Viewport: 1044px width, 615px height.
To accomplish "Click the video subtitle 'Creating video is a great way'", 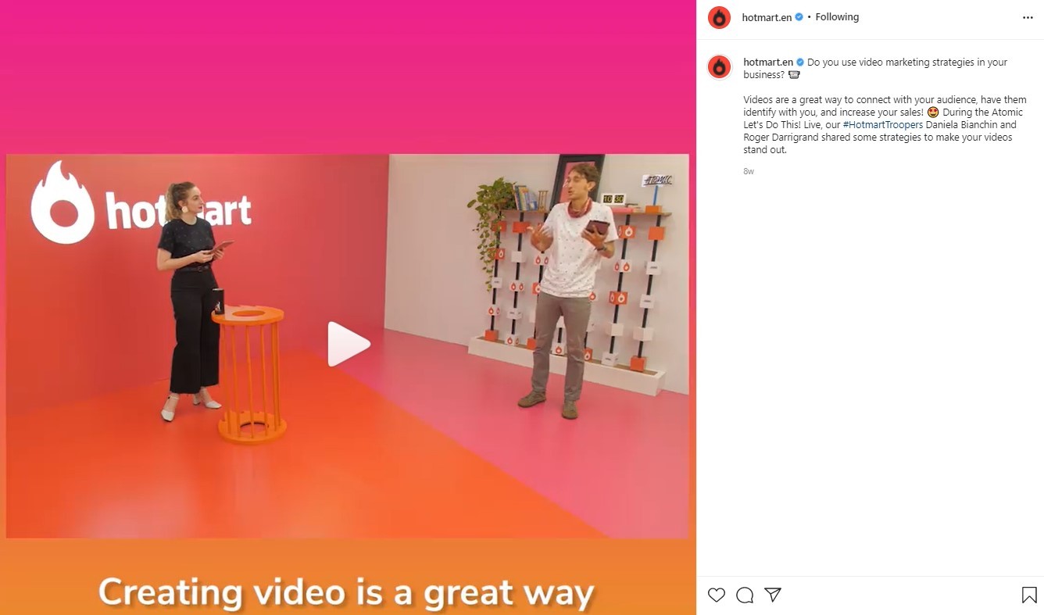I will coord(346,593).
